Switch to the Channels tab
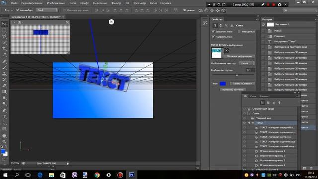This screenshot has height=179, width=318. click(264, 96)
